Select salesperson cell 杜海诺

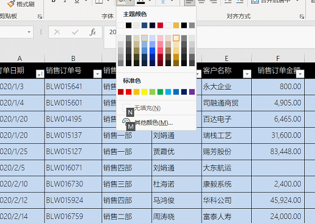[x=177, y=184]
